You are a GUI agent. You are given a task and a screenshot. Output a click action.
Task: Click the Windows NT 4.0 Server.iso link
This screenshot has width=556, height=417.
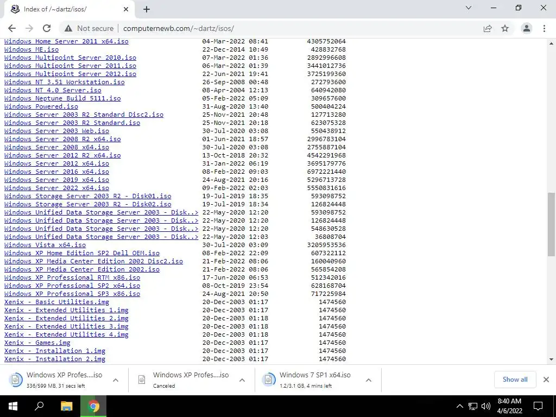pyautogui.click(x=53, y=90)
